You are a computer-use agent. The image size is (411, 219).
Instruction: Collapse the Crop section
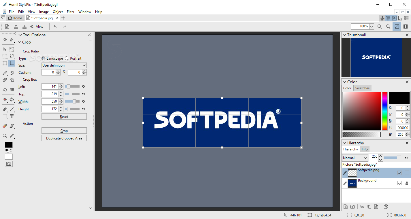click(20, 42)
